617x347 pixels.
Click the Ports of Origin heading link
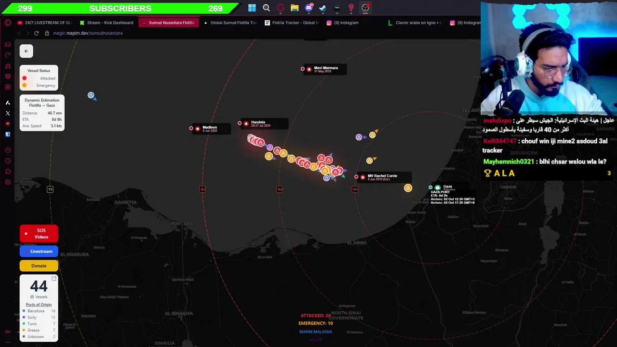pos(39,305)
